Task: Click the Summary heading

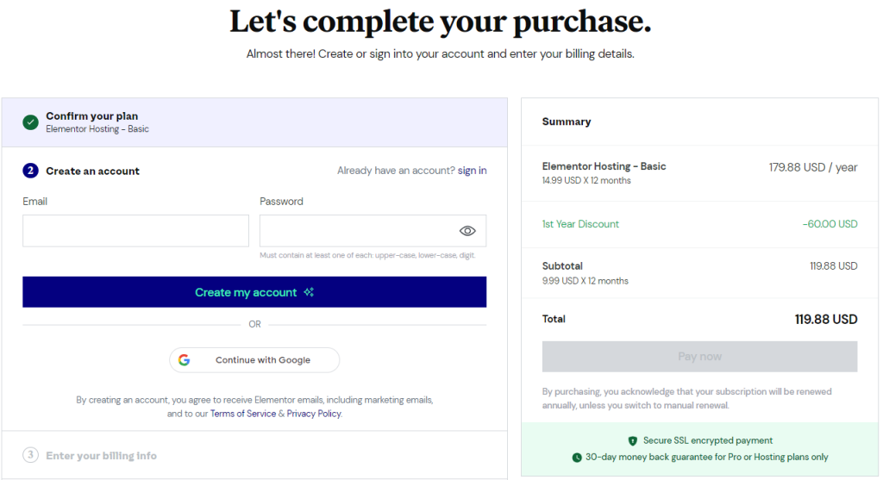Action: pyautogui.click(x=567, y=122)
